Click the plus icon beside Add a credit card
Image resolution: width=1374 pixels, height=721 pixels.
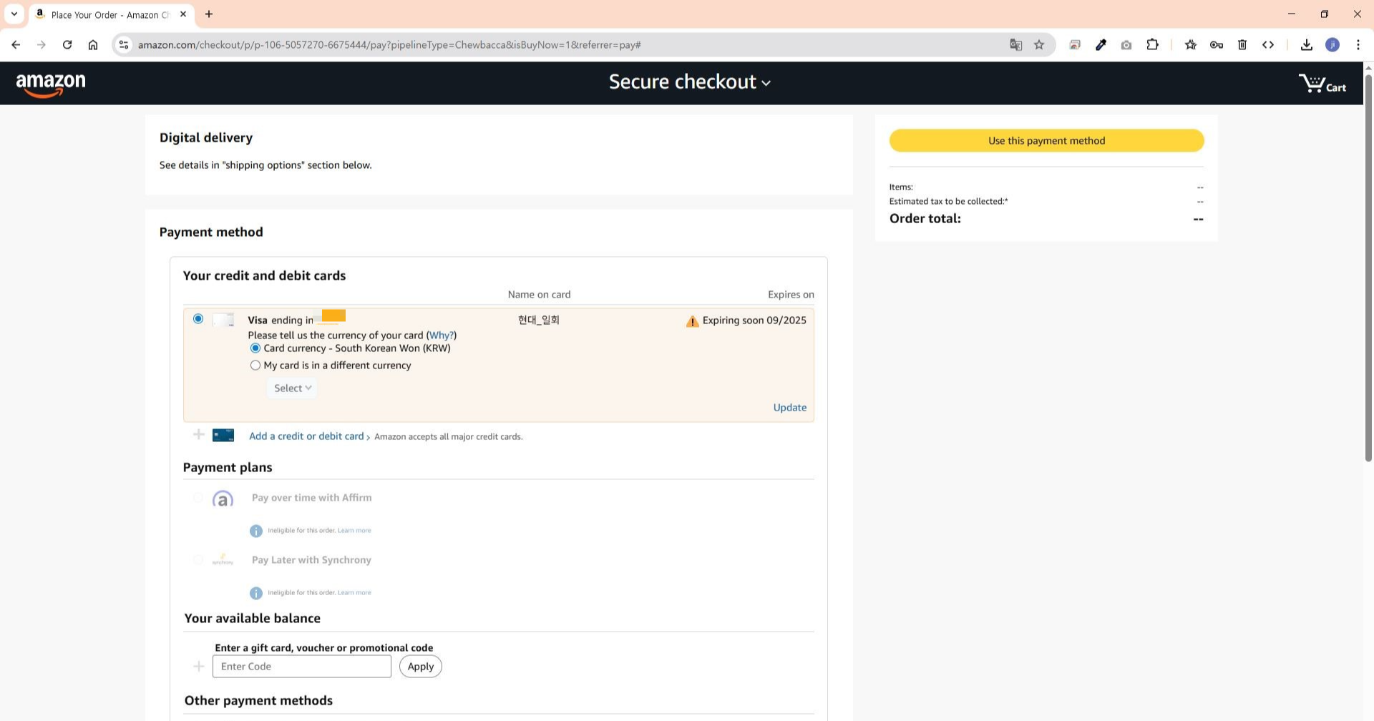tap(199, 435)
